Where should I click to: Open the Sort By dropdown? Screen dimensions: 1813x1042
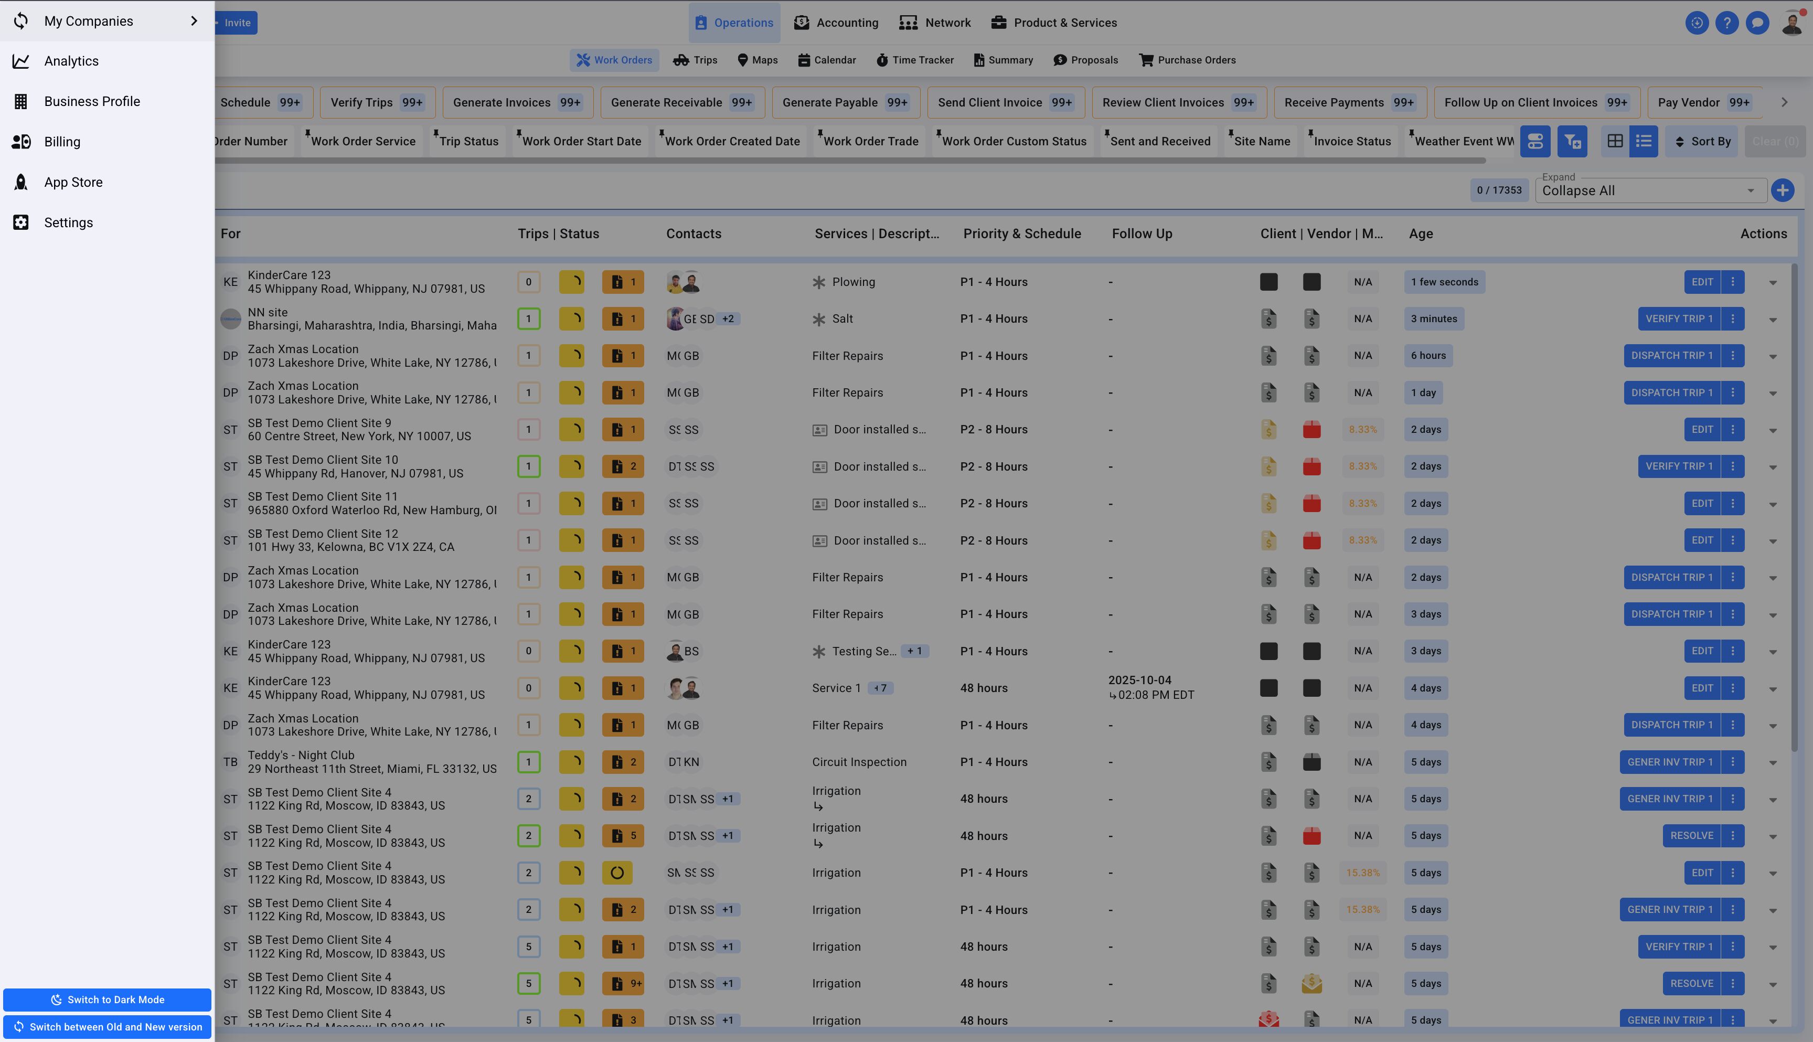(1702, 141)
